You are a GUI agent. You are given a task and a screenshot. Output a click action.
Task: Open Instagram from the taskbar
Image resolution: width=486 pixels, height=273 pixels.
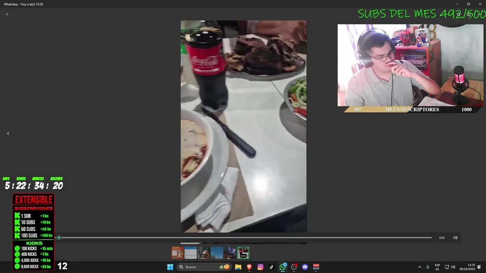click(x=260, y=267)
